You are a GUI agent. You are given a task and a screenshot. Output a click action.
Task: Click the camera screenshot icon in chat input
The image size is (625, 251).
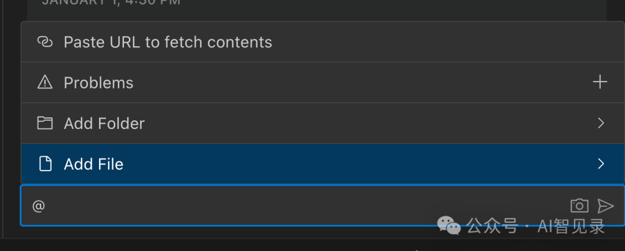(579, 205)
